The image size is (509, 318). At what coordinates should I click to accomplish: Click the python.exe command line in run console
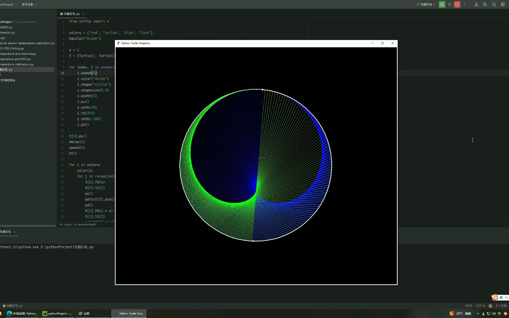pyautogui.click(x=47, y=247)
